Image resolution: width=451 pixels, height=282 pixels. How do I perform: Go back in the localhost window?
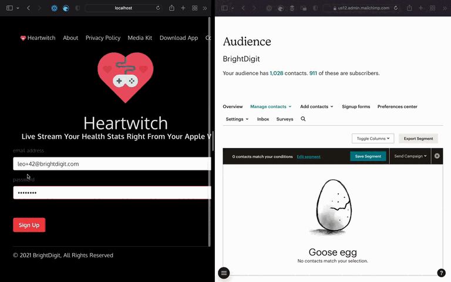coord(28,8)
